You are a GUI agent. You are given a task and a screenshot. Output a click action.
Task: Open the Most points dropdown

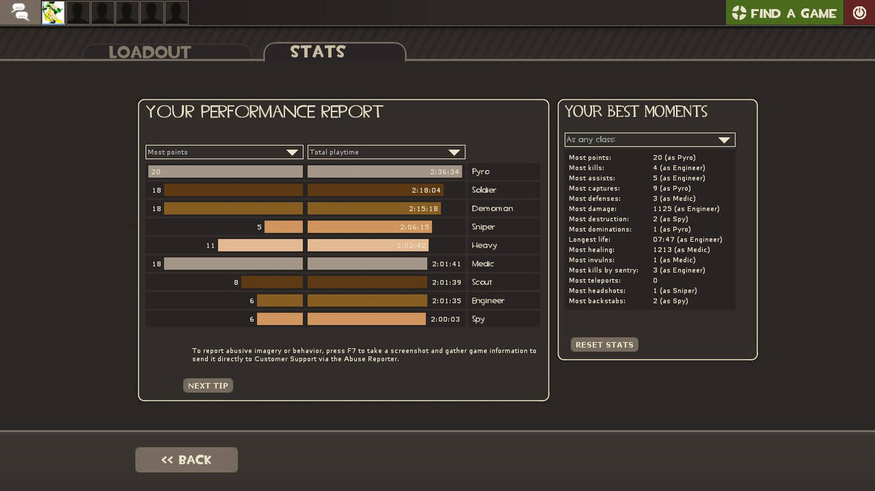[224, 152]
